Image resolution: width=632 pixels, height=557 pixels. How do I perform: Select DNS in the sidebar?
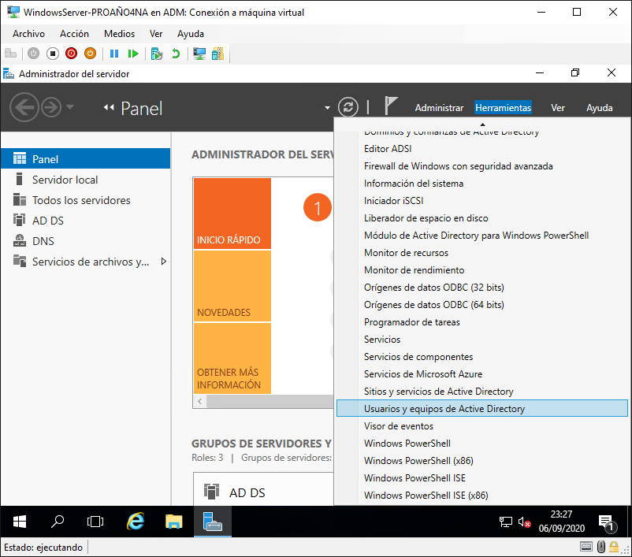tap(85, 241)
